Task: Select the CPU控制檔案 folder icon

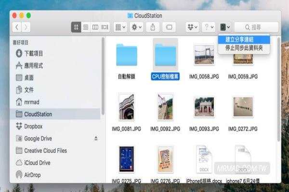Action: [x=165, y=55]
